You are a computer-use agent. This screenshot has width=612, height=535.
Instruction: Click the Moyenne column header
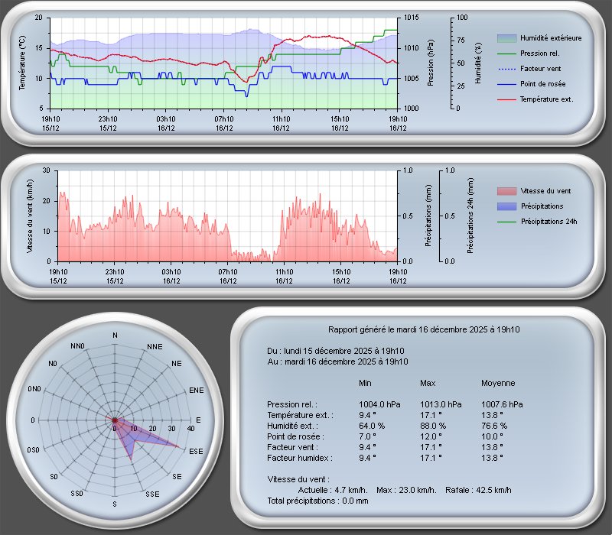click(x=497, y=383)
